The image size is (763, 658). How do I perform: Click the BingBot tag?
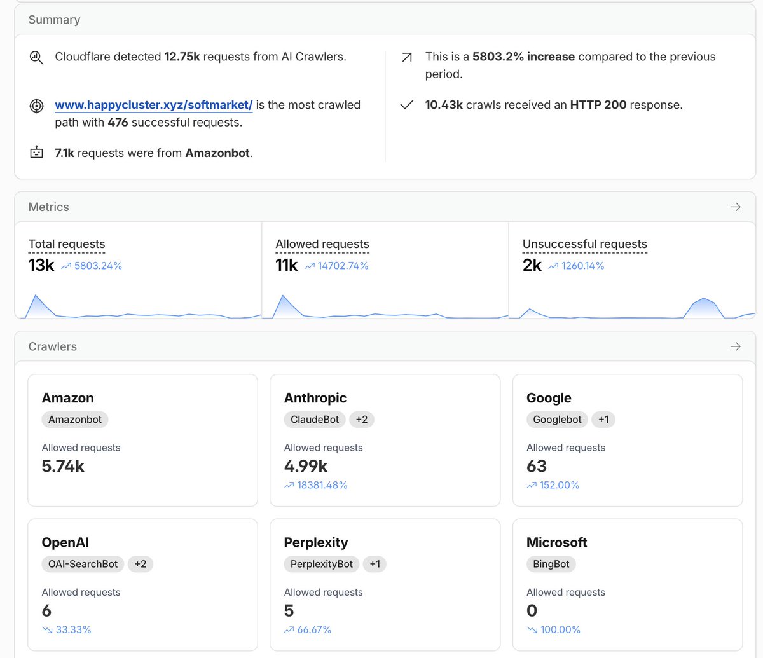[551, 564]
